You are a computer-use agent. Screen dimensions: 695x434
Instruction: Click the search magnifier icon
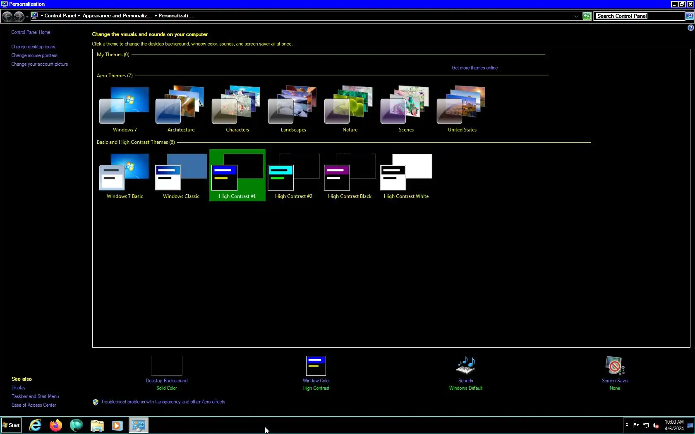[x=689, y=16]
